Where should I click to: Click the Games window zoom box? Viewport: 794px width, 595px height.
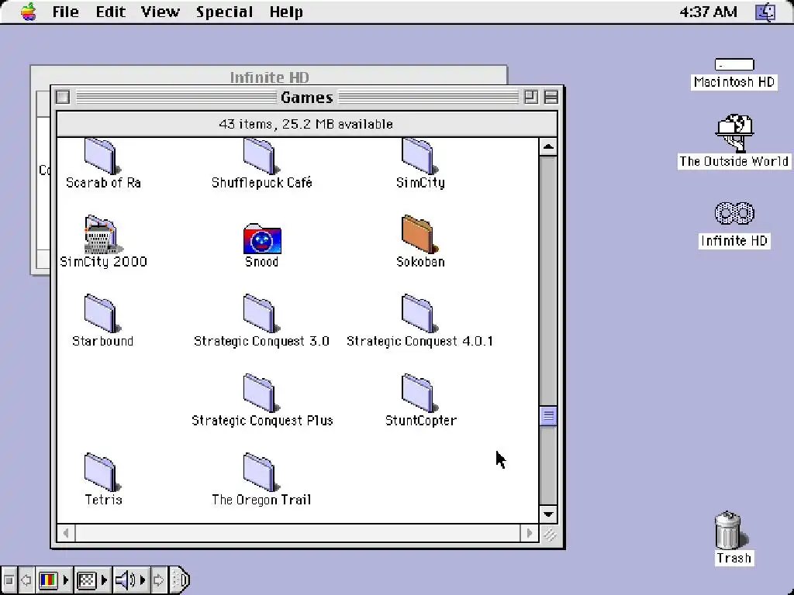click(530, 97)
